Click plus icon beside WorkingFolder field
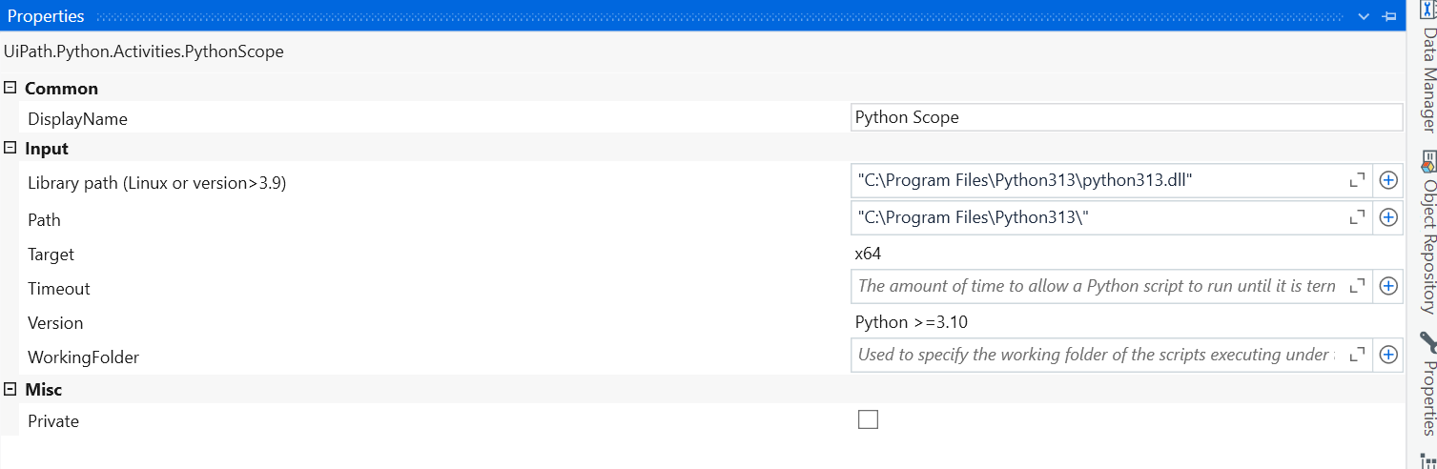This screenshot has width=1437, height=469. pos(1388,355)
